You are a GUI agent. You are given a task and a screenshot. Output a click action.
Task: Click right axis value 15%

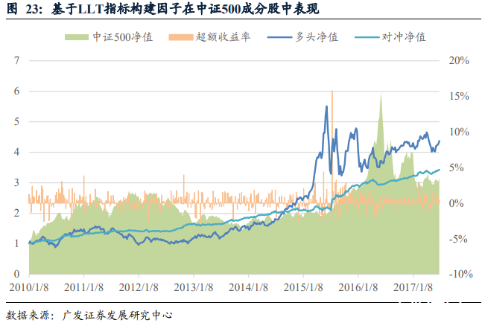click(459, 97)
